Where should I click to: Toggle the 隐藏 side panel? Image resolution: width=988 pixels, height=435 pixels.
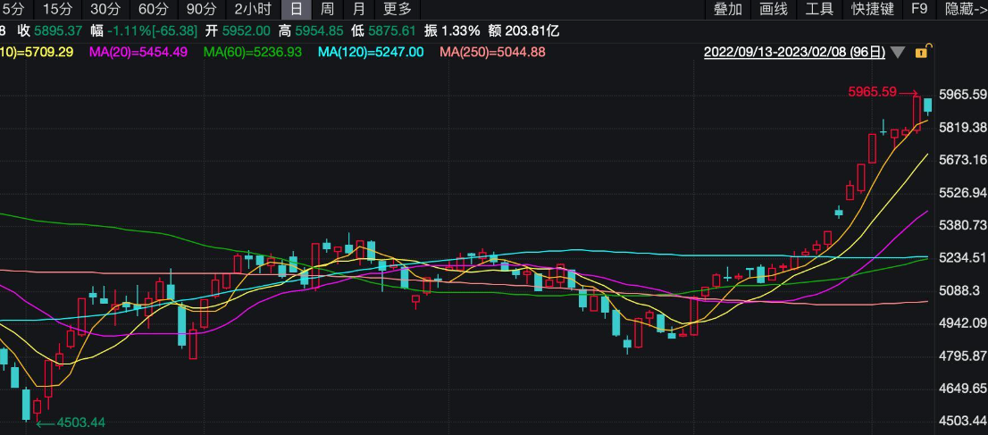pos(964,9)
